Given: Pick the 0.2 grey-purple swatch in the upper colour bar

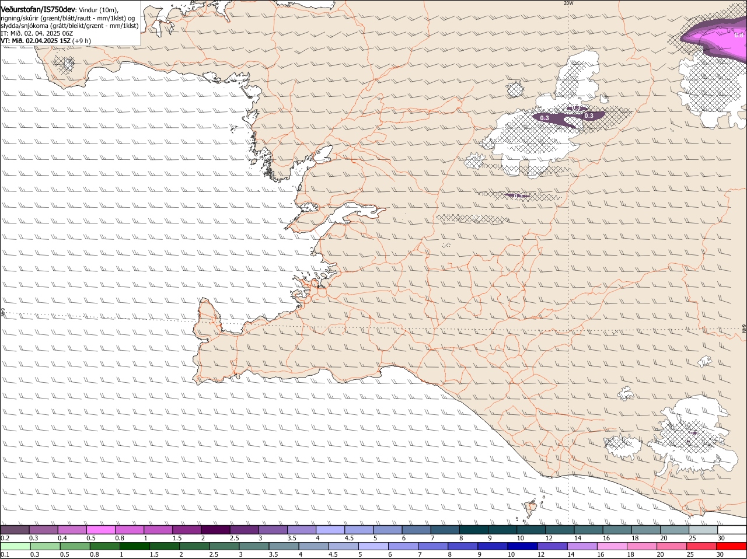Looking at the screenshot, I should (15, 530).
